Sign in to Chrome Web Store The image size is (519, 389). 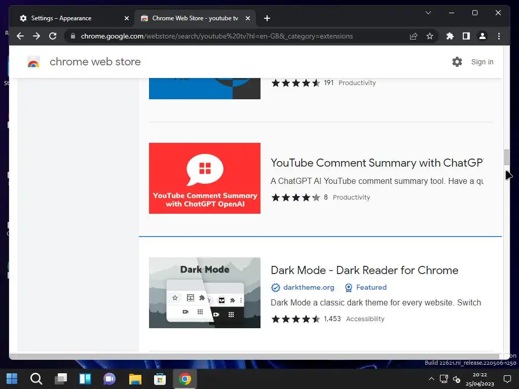point(483,62)
